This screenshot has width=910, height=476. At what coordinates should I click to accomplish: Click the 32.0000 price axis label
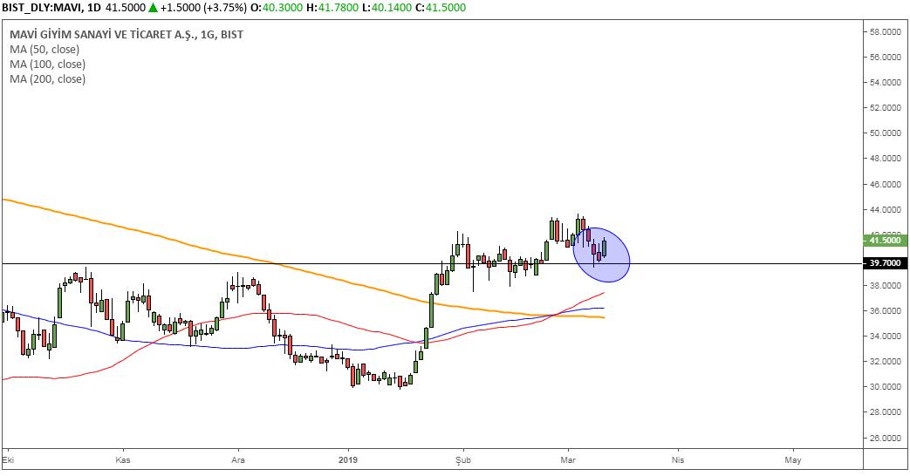click(885, 361)
